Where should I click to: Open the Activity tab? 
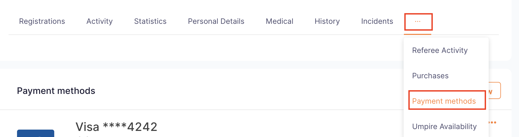99,21
